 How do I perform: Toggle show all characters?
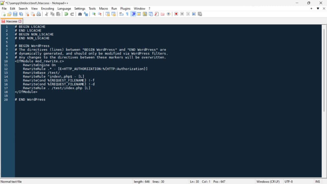pos(127,14)
